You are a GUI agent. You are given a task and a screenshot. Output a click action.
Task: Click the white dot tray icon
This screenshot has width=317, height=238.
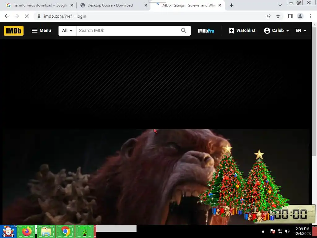(x=263, y=231)
